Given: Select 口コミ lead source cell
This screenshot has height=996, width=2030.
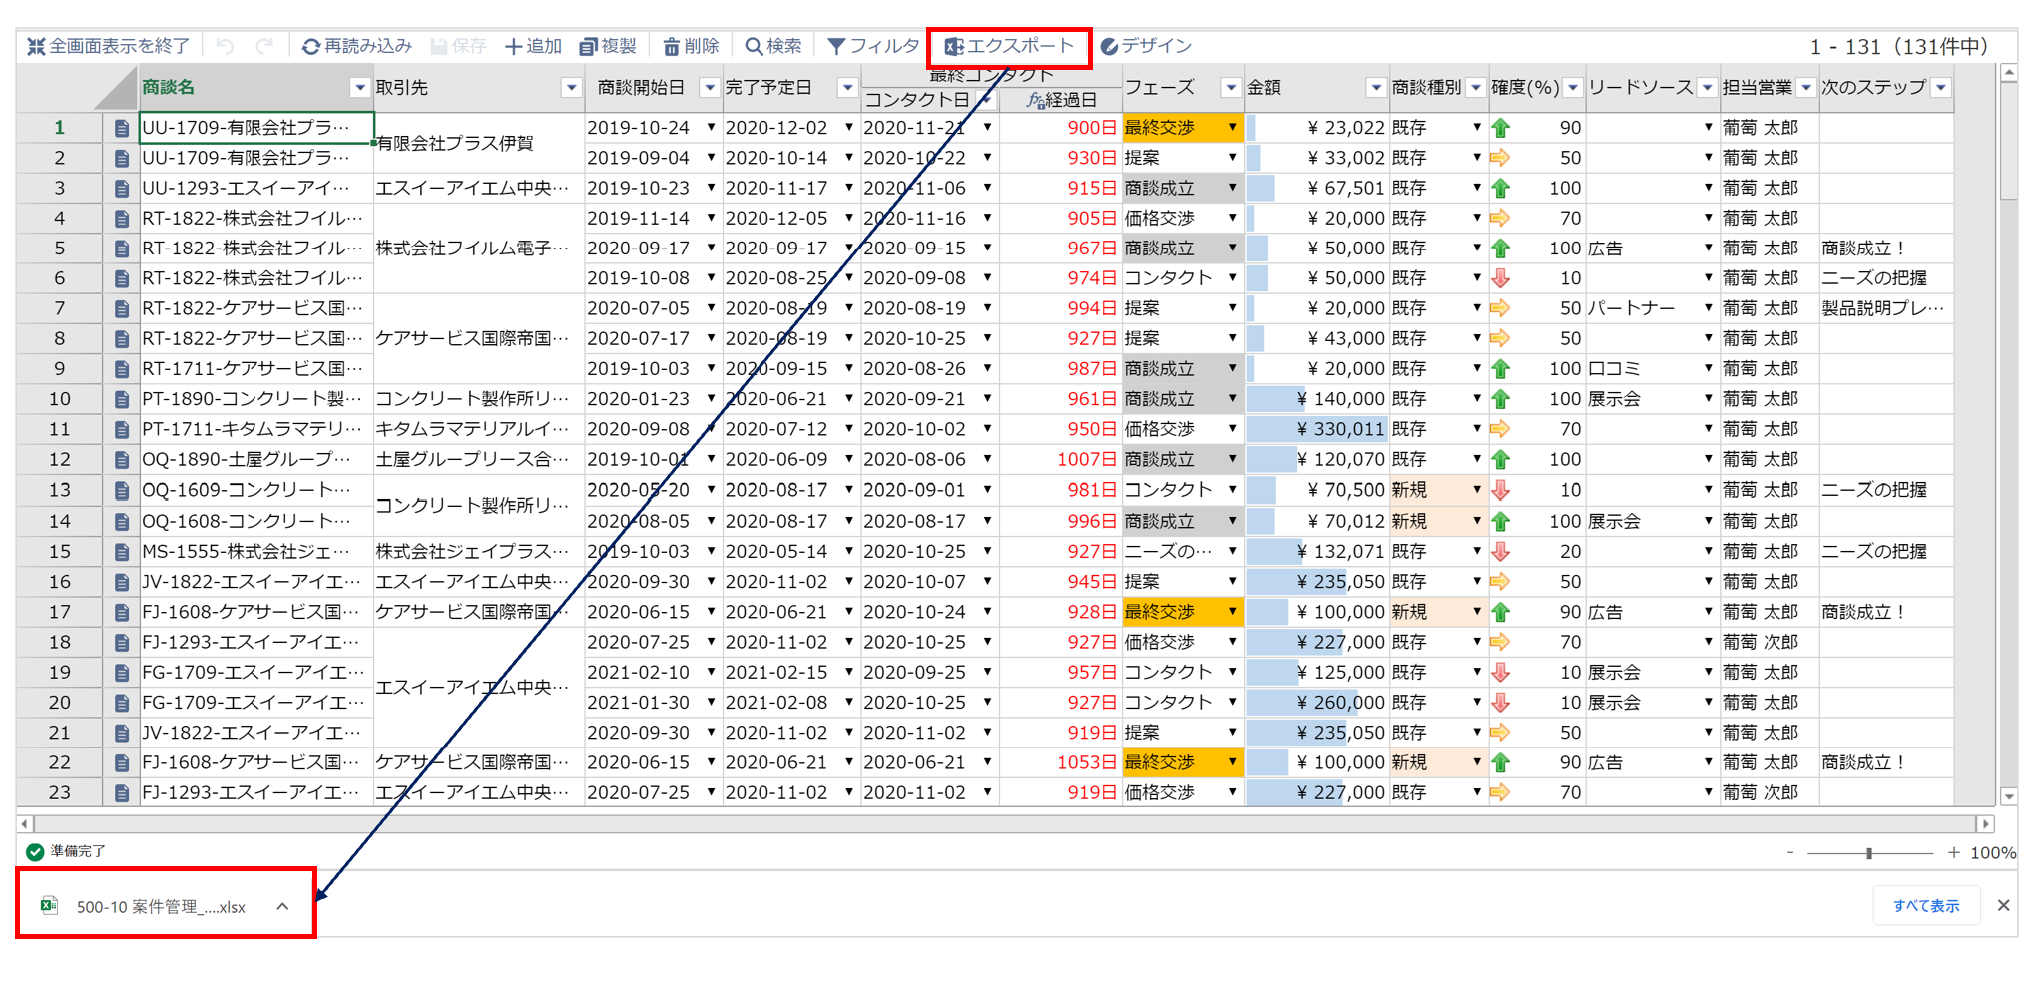Looking at the screenshot, I should click(x=1652, y=369).
